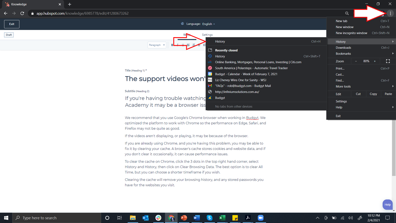The width and height of the screenshot is (396, 223).
Task: Choose Exit at bottom of Chrome menu
Action: coord(361,116)
